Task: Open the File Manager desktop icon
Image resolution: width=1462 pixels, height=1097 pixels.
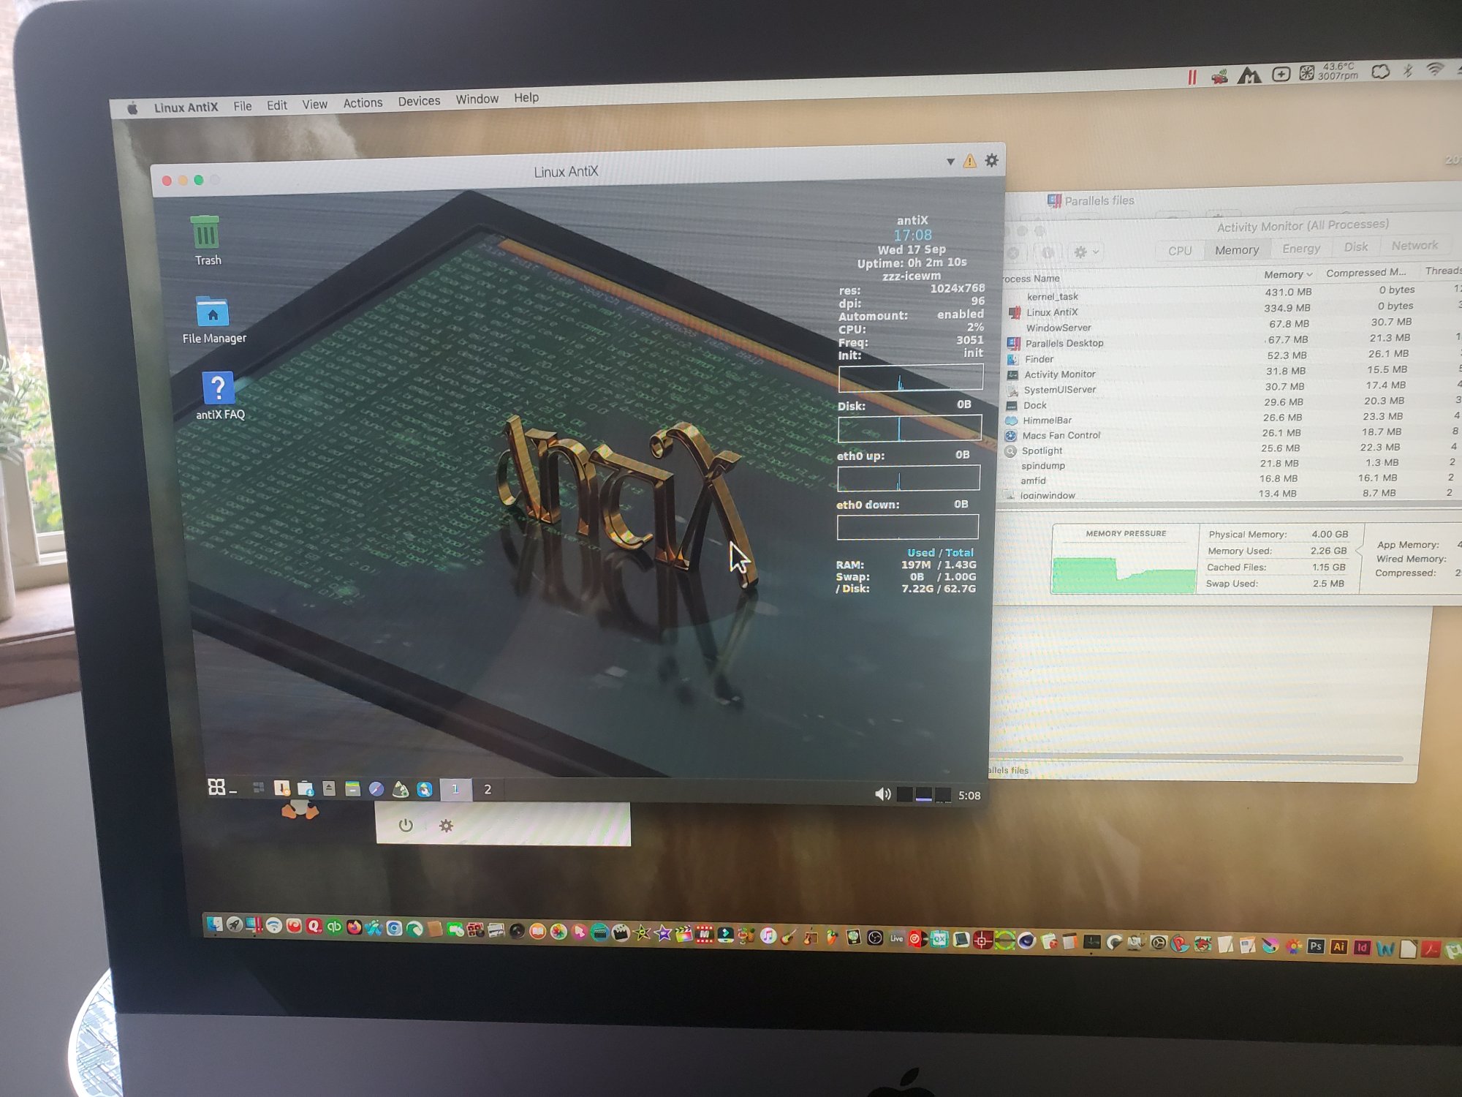Action: tap(213, 313)
